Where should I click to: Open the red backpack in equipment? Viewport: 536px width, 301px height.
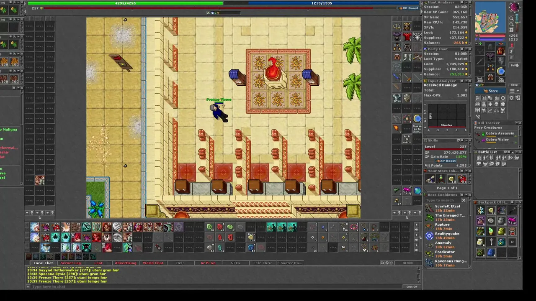tap(500, 51)
